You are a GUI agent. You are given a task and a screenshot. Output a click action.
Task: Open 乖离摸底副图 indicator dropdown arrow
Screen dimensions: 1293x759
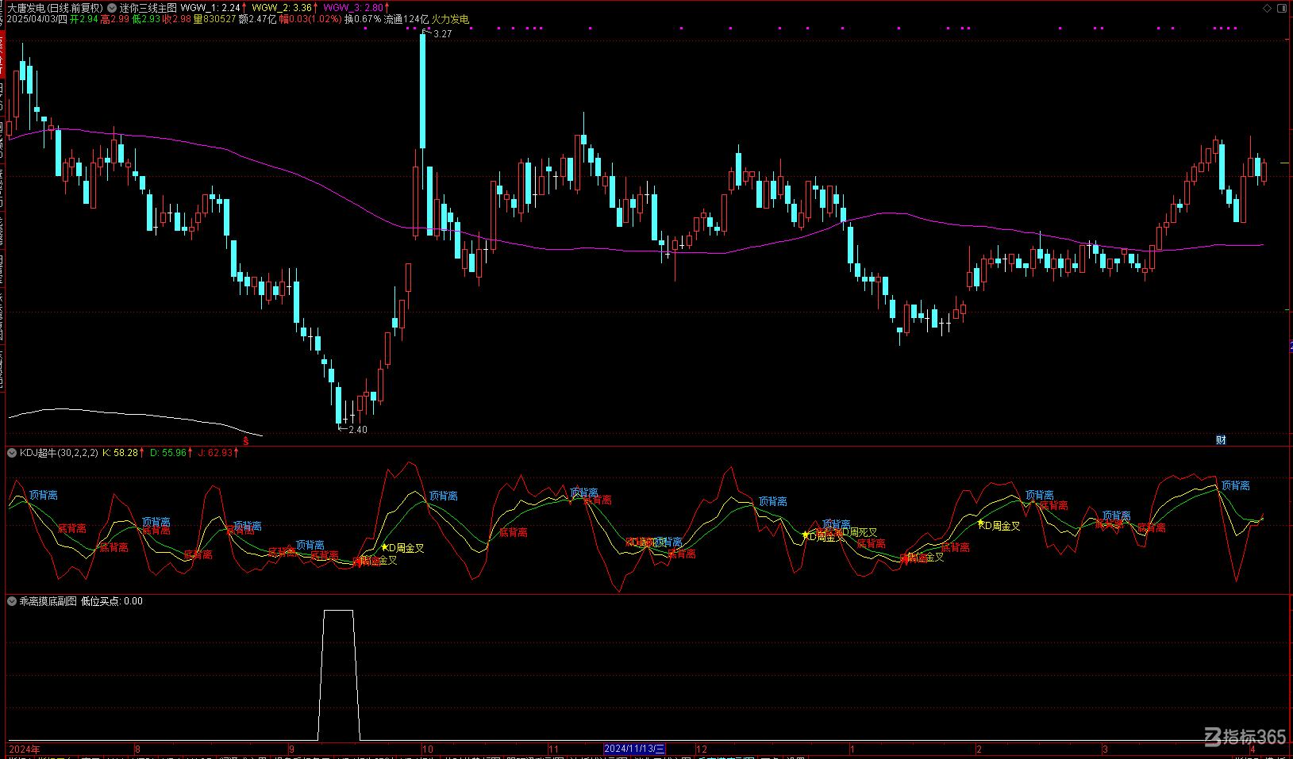[x=12, y=601]
